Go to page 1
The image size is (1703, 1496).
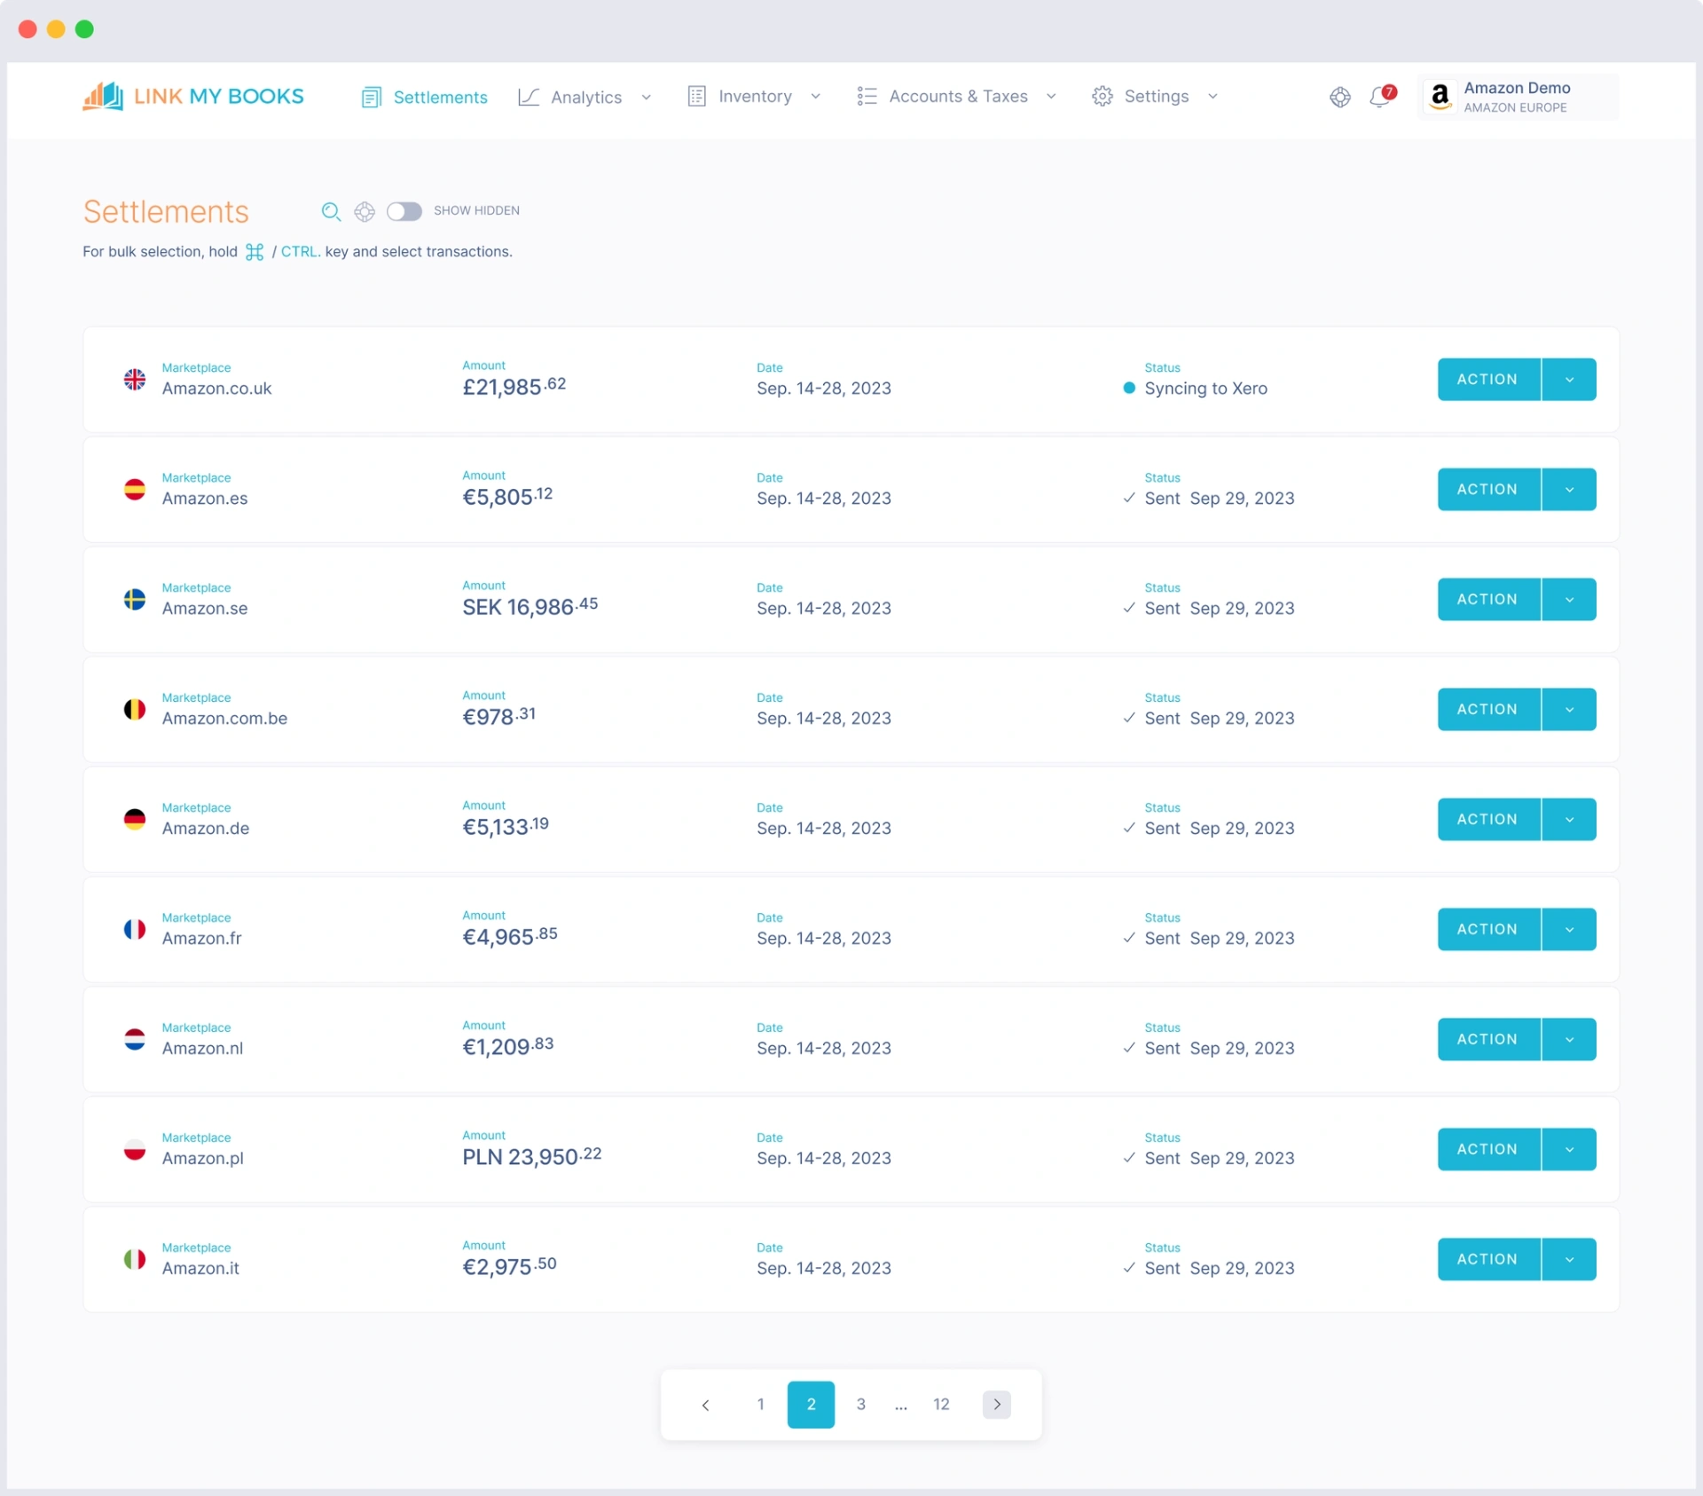point(760,1405)
